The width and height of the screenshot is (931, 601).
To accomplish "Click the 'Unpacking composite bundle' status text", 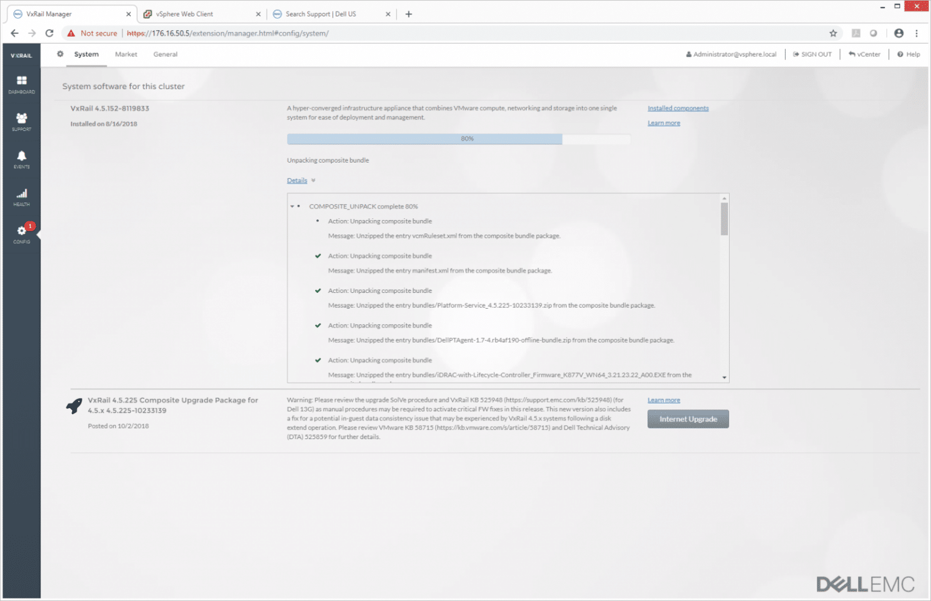I will [328, 160].
